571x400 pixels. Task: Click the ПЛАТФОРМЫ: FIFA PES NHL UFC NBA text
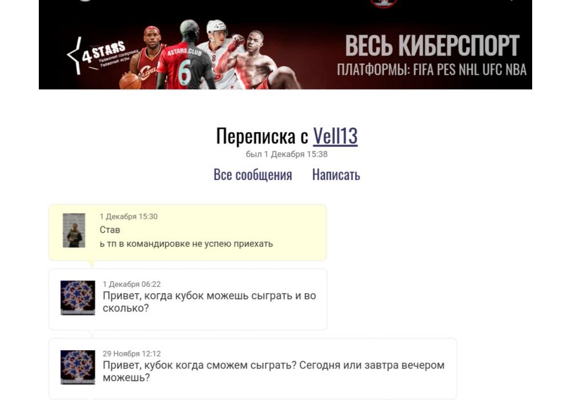[432, 70]
